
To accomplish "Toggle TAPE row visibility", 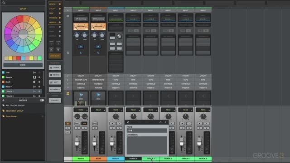I will tap(59, 13).
